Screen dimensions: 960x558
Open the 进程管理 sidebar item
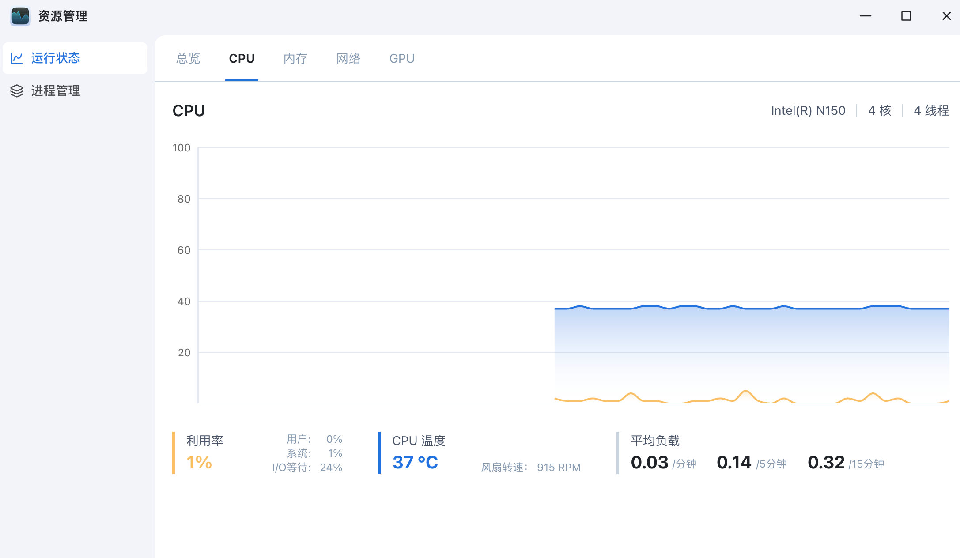tap(56, 91)
